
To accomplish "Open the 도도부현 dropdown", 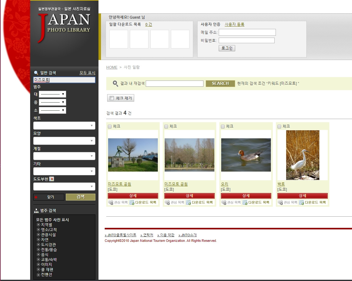I will coord(64,187).
